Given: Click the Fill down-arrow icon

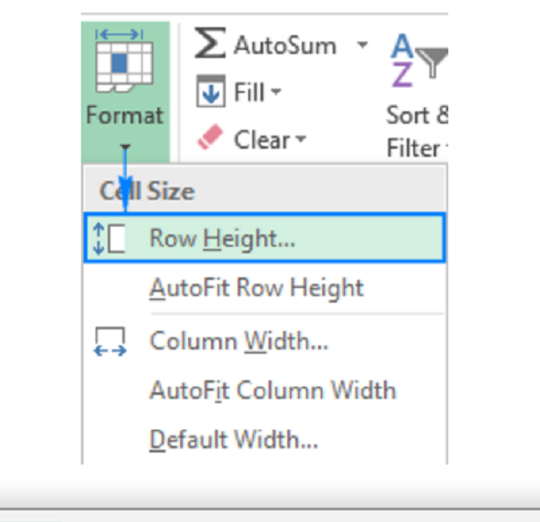Looking at the screenshot, I should point(210,92).
